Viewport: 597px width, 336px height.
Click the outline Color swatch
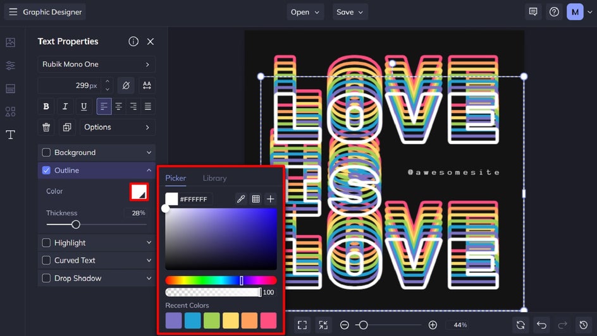tap(139, 191)
